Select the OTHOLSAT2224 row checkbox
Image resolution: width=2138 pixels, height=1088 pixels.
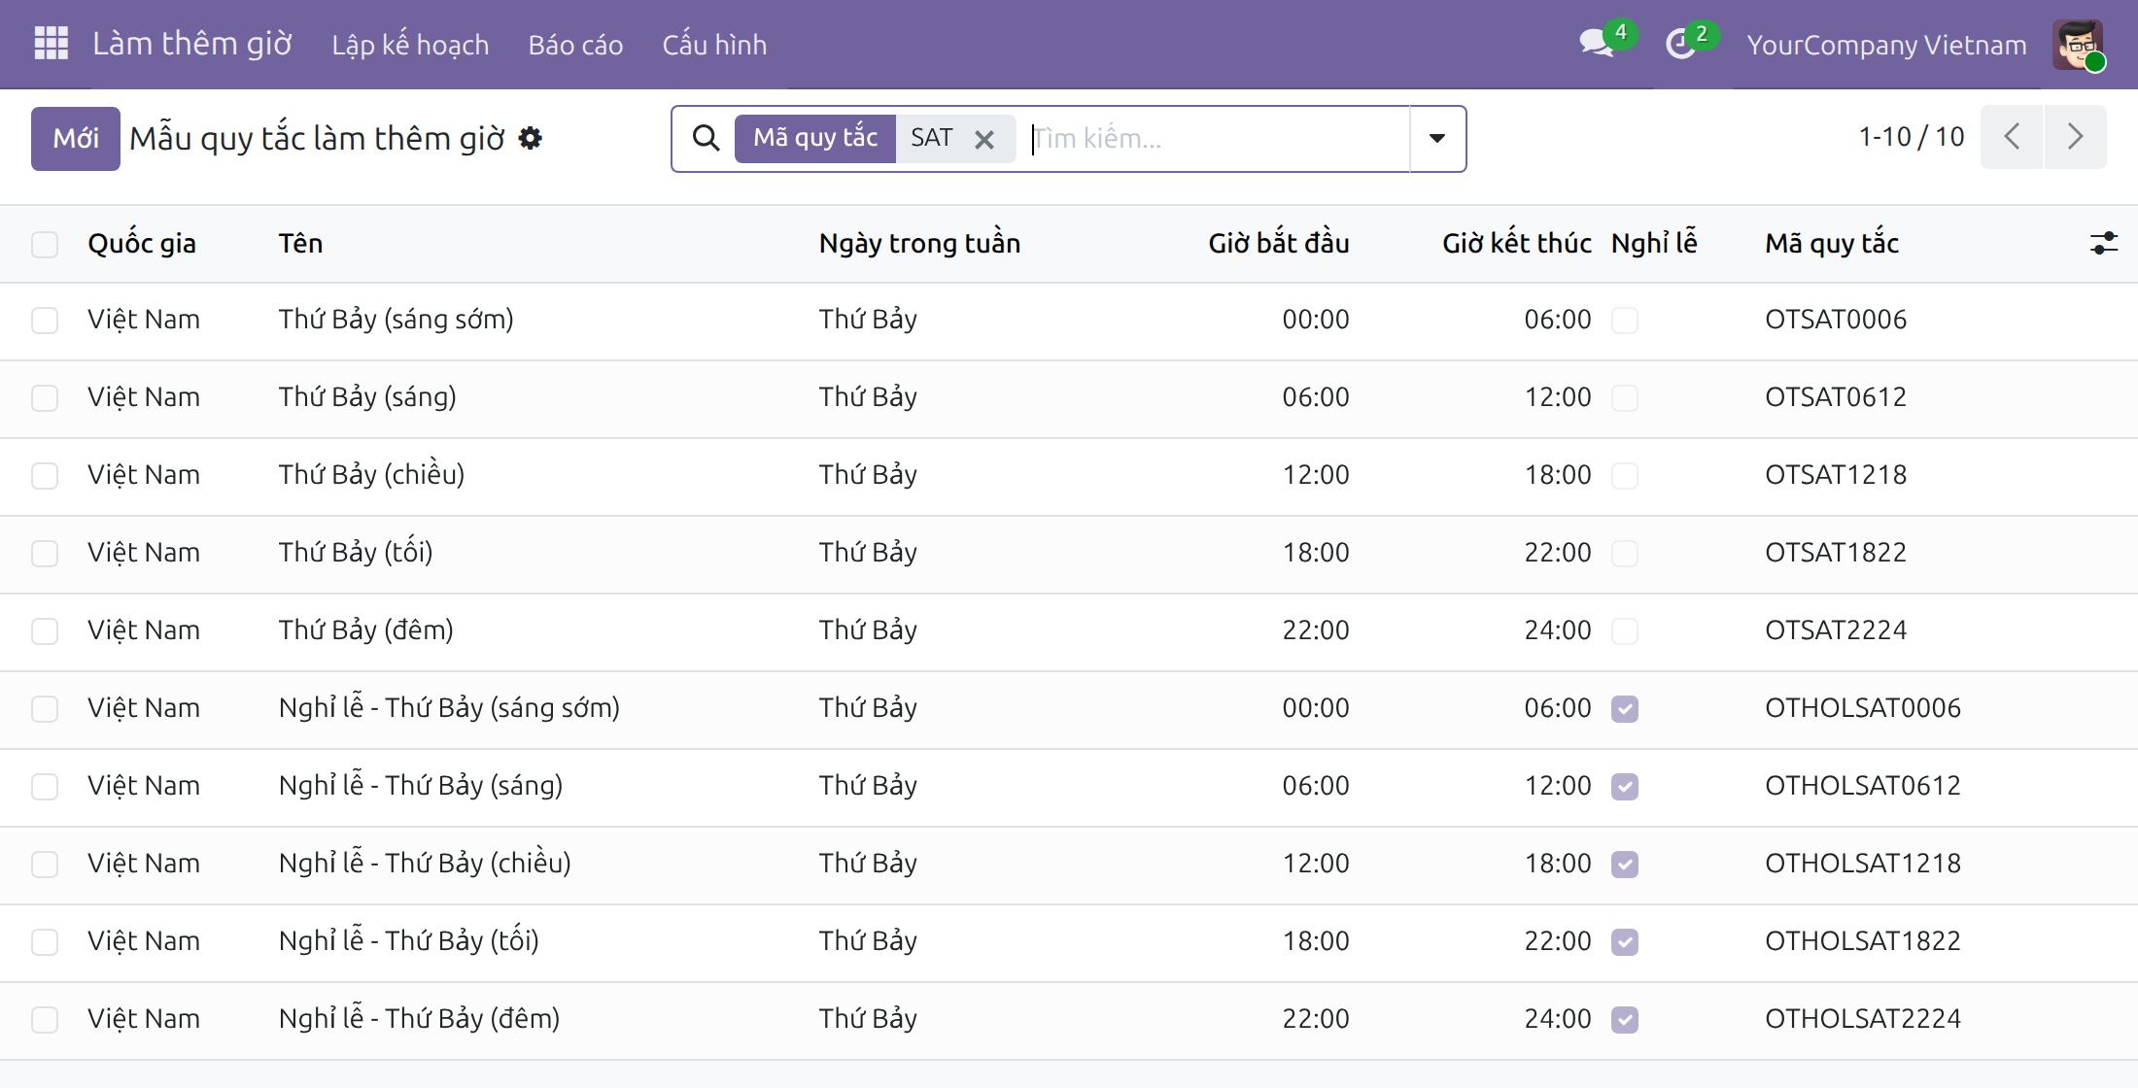pyautogui.click(x=45, y=1020)
